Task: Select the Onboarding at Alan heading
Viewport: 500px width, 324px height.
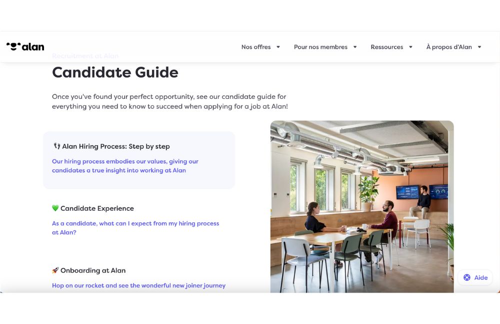Action: pos(93,271)
